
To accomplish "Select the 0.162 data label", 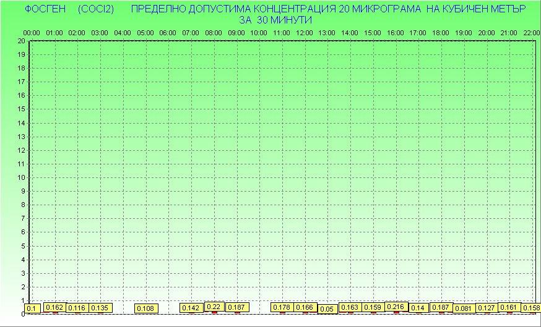I will 54,307.
